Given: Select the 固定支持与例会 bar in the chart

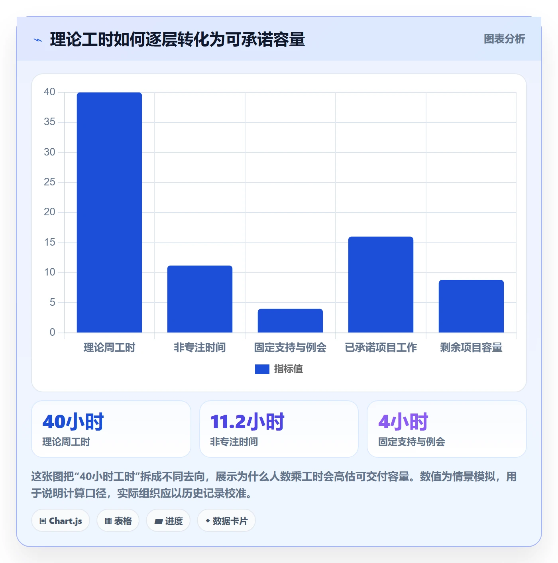Looking at the screenshot, I should click(290, 321).
